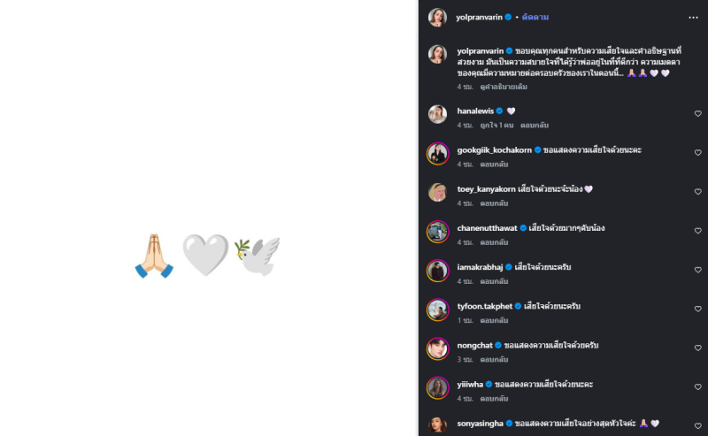This screenshot has height=436, width=708.
Task: Open the nongchat username link
Action: point(474,345)
